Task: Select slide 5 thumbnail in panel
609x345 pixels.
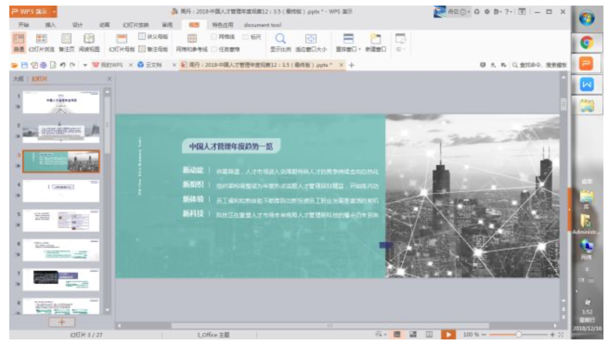Action: pyautogui.click(x=61, y=220)
